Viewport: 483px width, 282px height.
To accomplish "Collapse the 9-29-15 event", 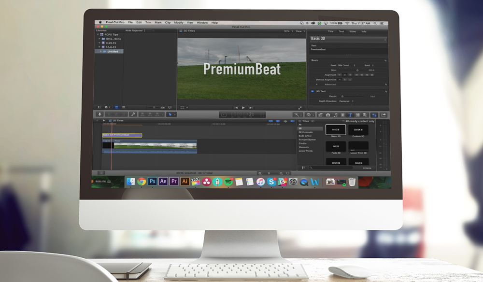I will [99, 43].
